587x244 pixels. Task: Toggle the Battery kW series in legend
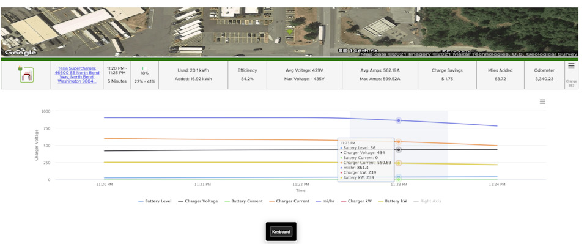pos(393,201)
